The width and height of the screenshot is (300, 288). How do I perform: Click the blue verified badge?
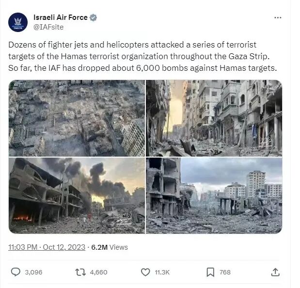[94, 17]
